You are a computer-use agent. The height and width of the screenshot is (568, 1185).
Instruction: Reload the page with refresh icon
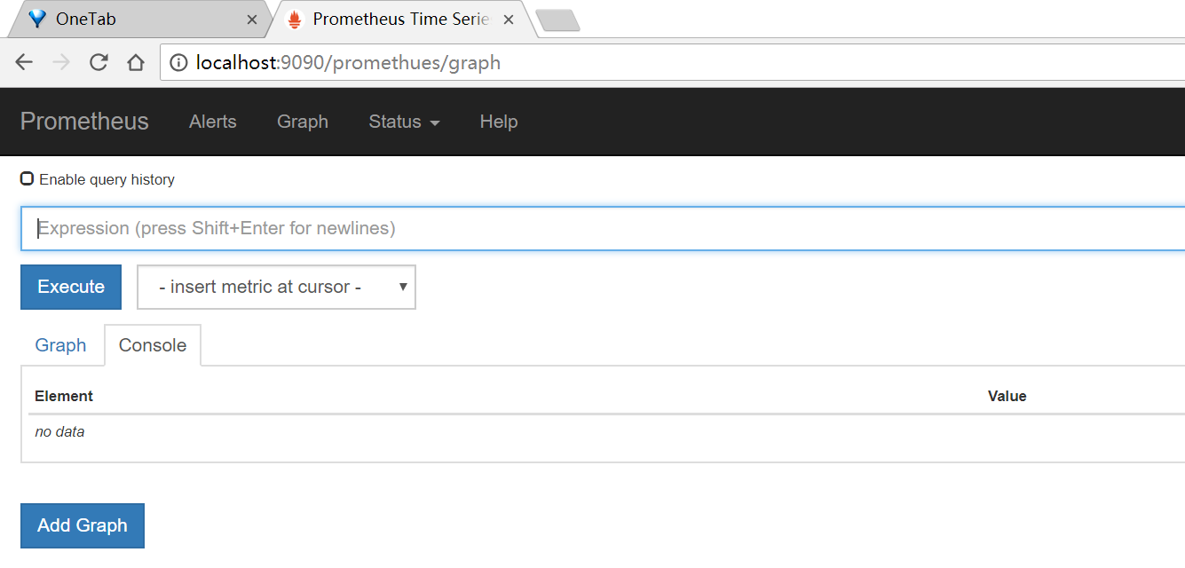[x=99, y=62]
